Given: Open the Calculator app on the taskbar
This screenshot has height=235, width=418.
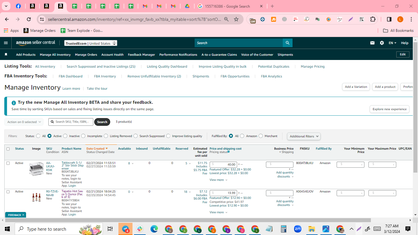Looking at the screenshot, I should coord(283,229).
